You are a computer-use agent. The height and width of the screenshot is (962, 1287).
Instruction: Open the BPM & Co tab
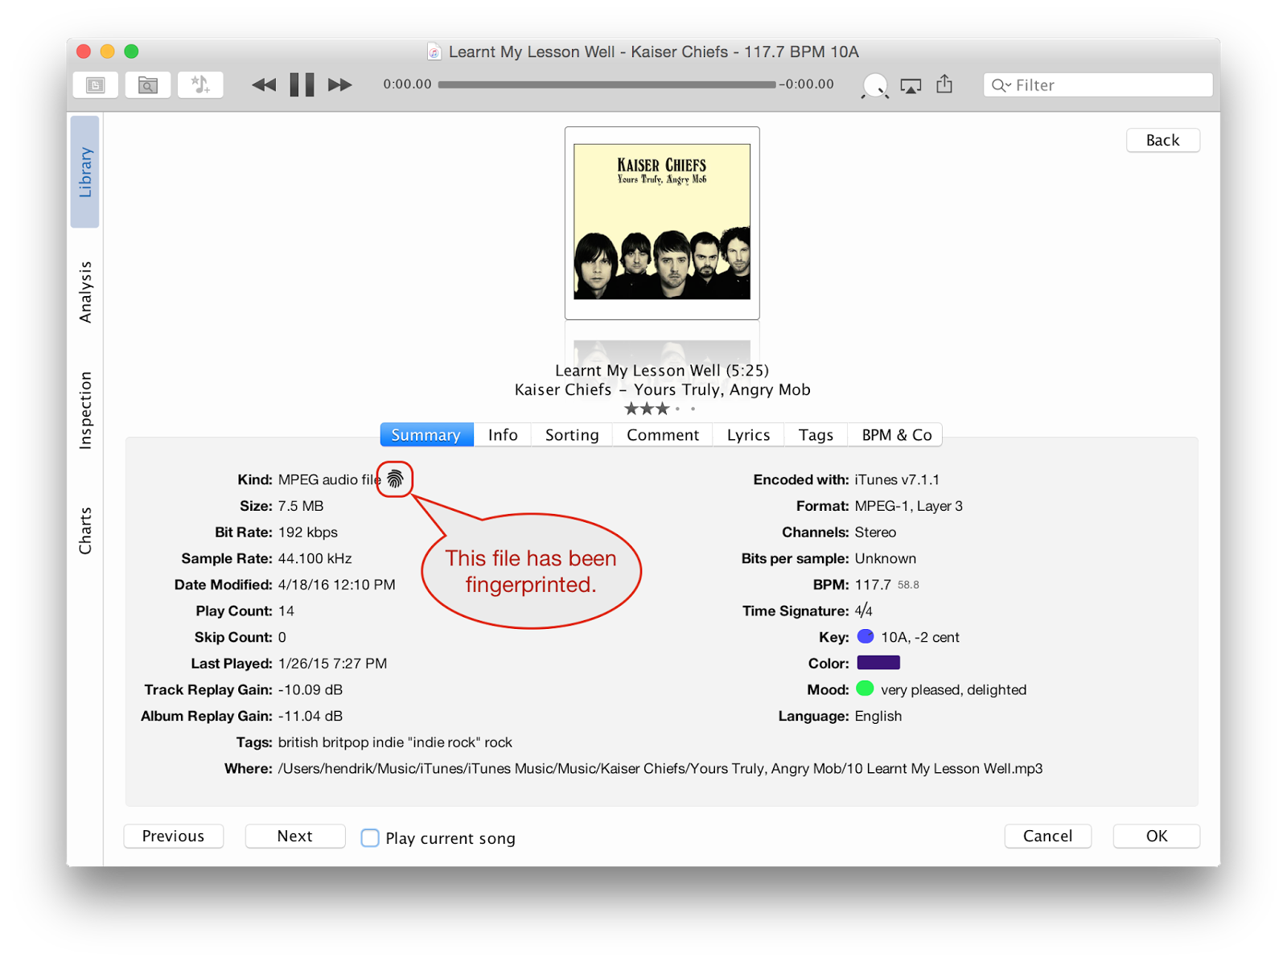pos(896,435)
